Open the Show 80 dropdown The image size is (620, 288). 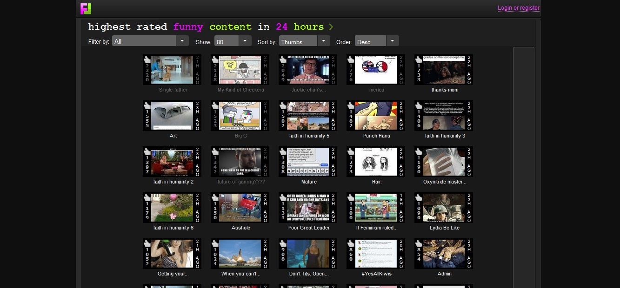pyautogui.click(x=245, y=41)
